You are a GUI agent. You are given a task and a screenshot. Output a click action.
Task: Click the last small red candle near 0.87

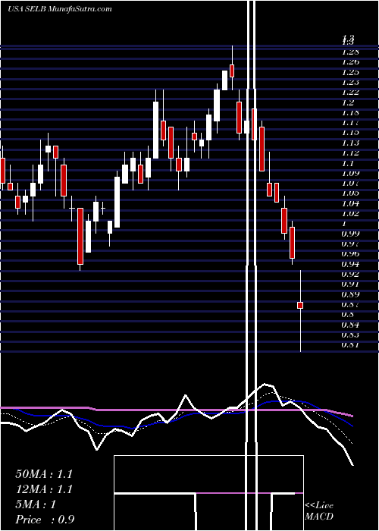300,305
